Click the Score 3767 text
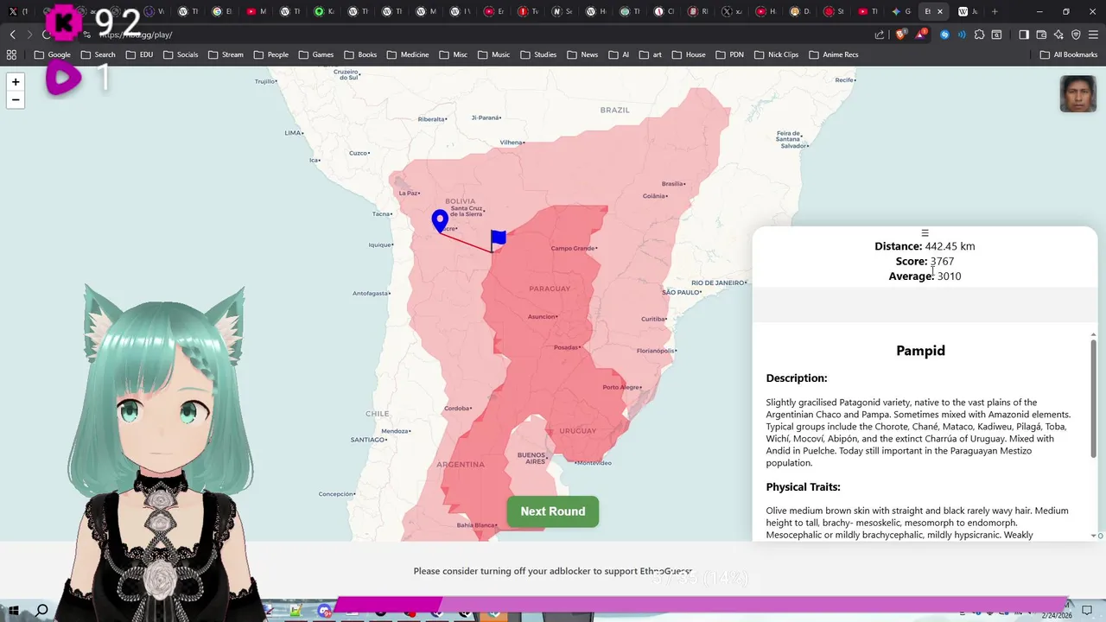 (925, 261)
